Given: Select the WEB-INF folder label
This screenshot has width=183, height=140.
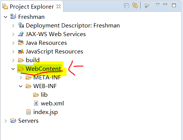Looking at the screenshot, I should [x=45, y=86].
